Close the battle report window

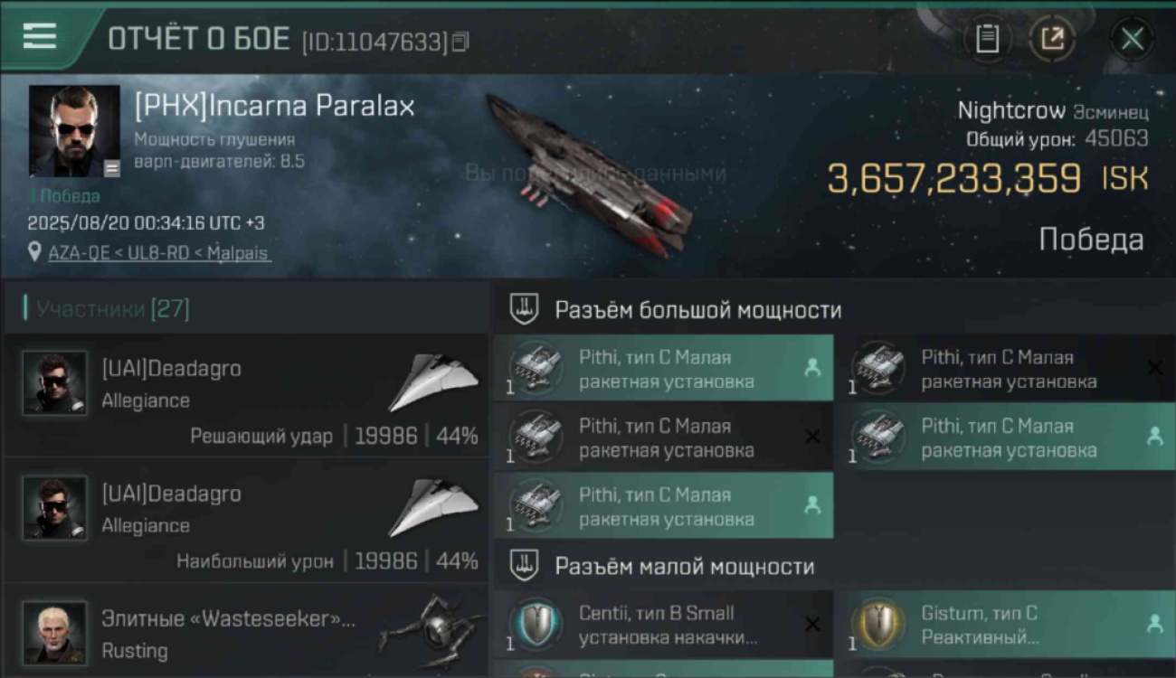1132,39
